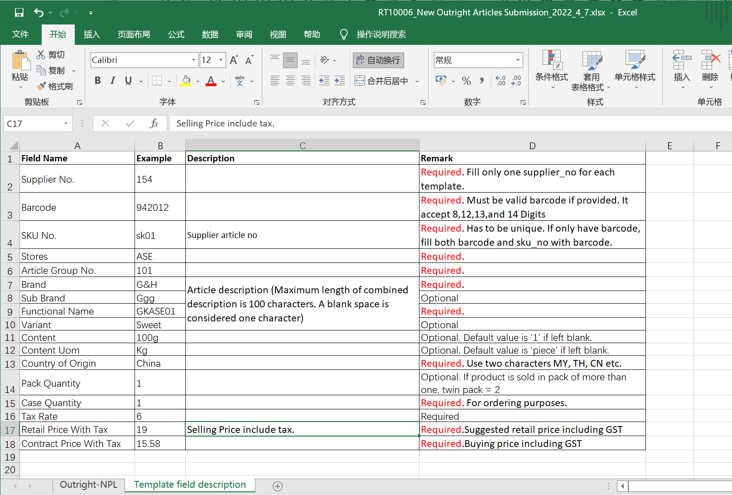Click the percent style icon

click(466, 81)
